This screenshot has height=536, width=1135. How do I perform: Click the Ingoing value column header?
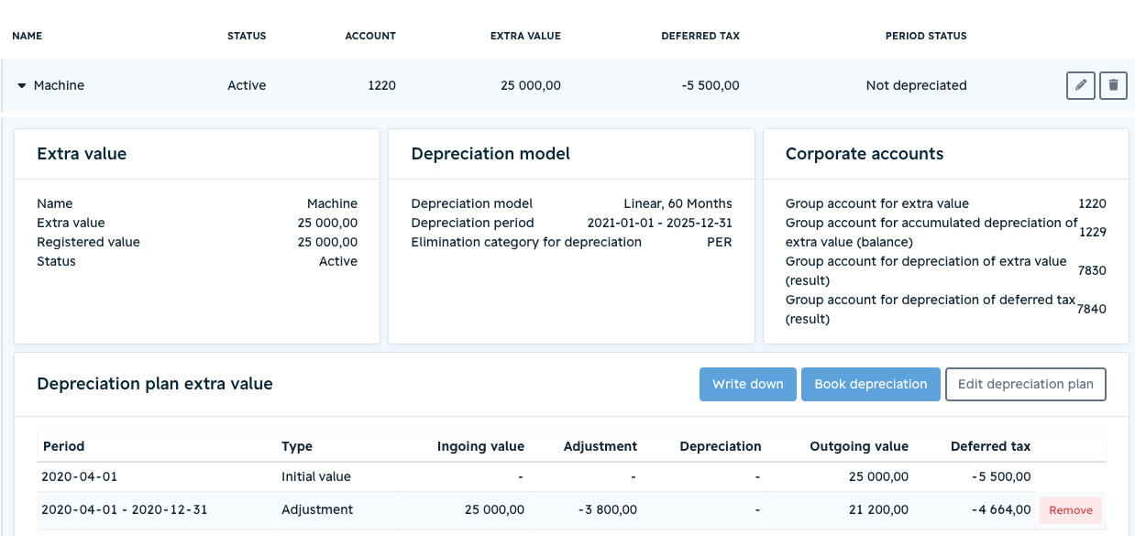[480, 446]
